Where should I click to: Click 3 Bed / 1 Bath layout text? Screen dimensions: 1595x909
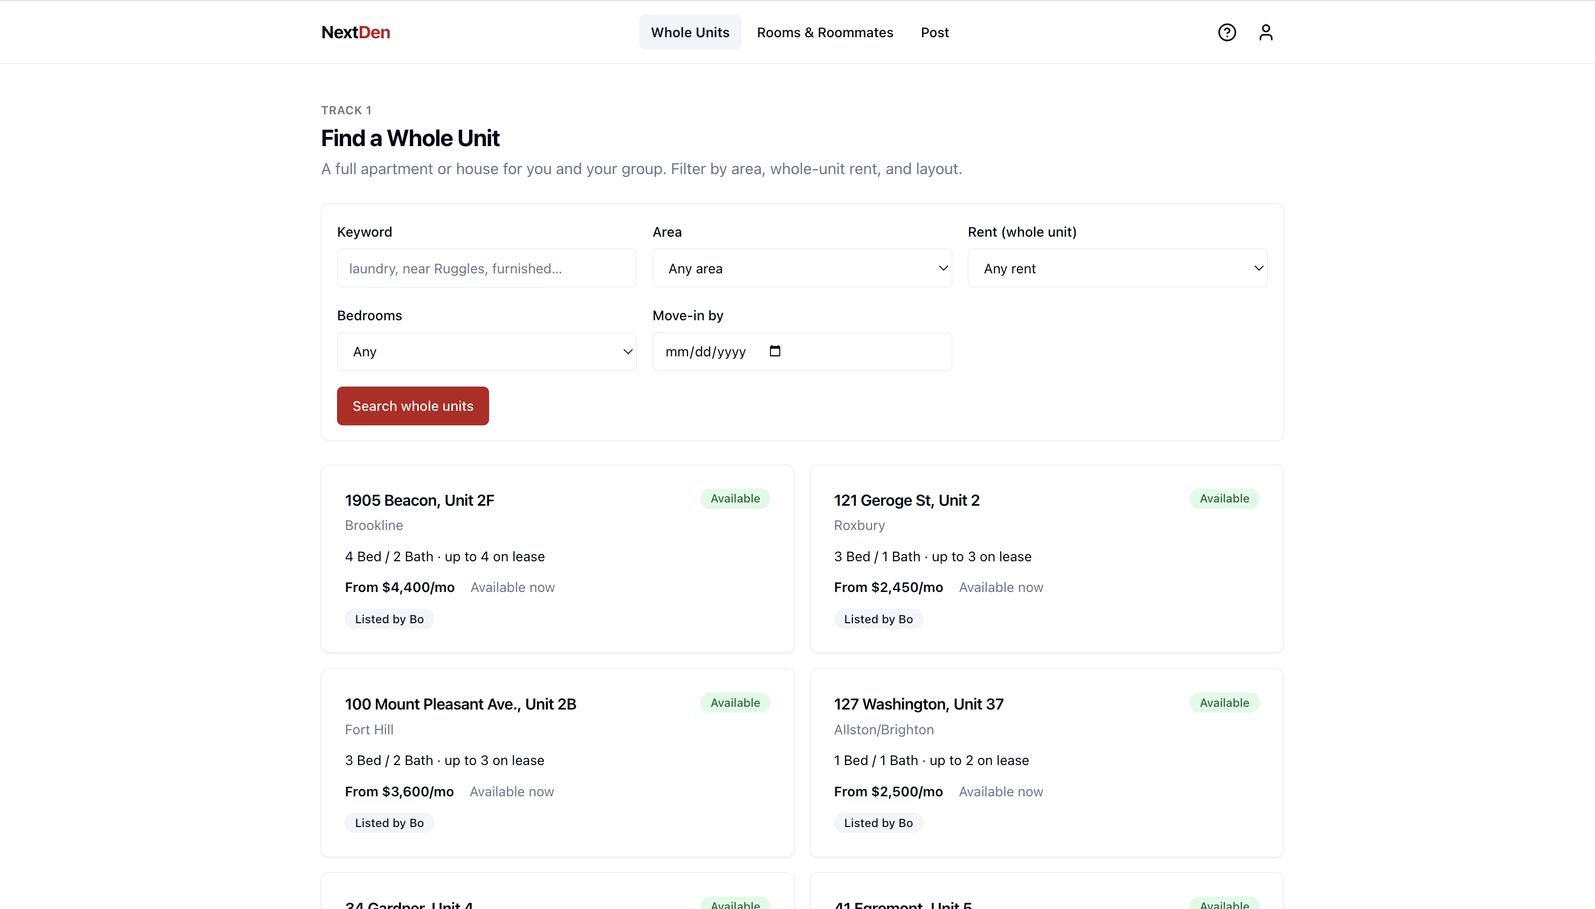[x=876, y=557]
